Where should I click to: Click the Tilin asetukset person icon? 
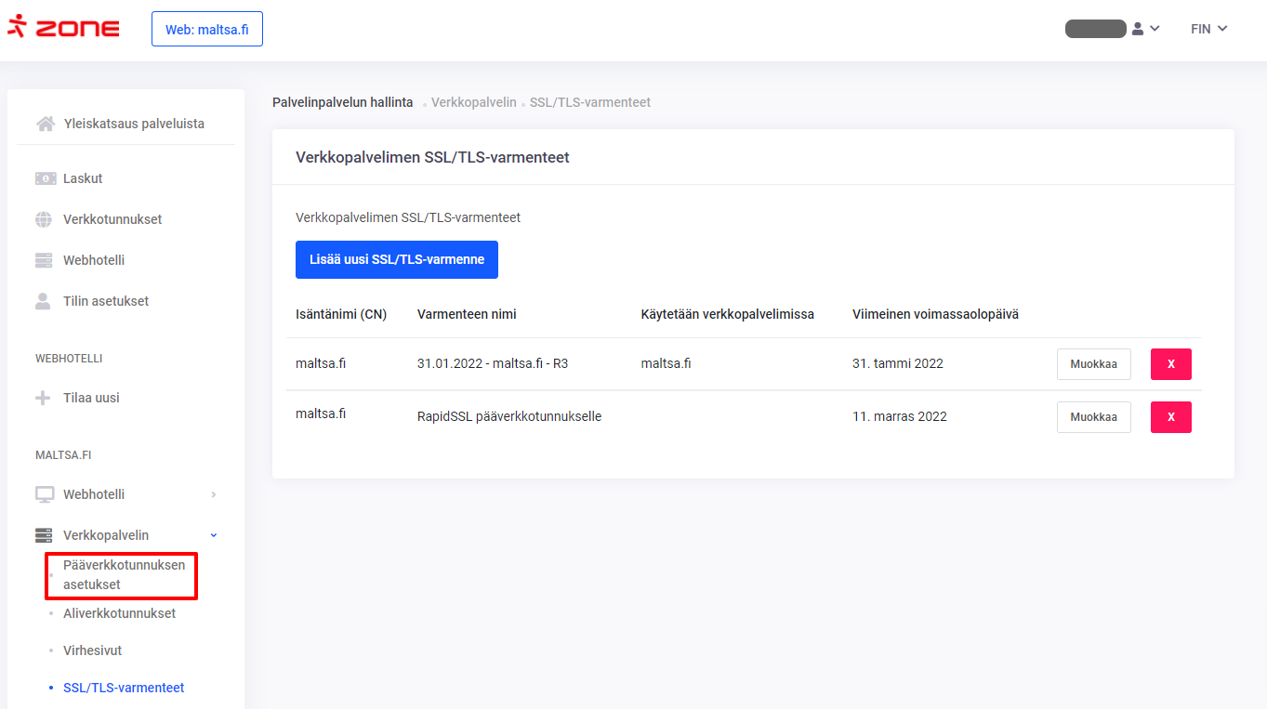44,301
